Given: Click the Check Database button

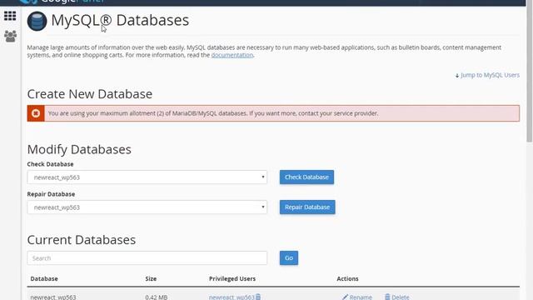Looking at the screenshot, I should coord(306,177).
